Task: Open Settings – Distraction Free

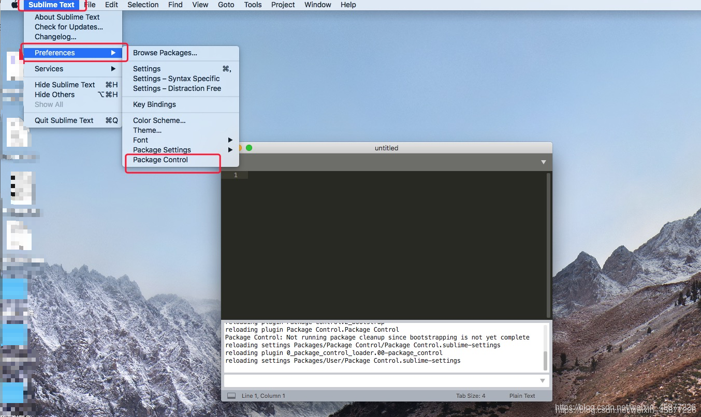Action: point(180,88)
